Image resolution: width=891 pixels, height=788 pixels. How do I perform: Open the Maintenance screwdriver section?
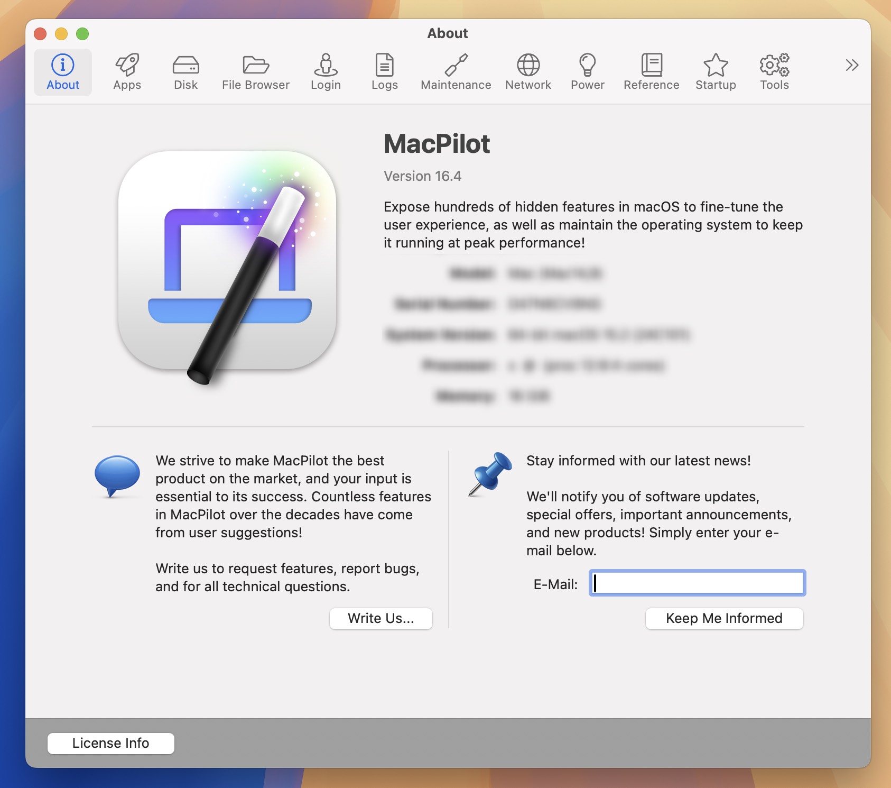tap(456, 72)
